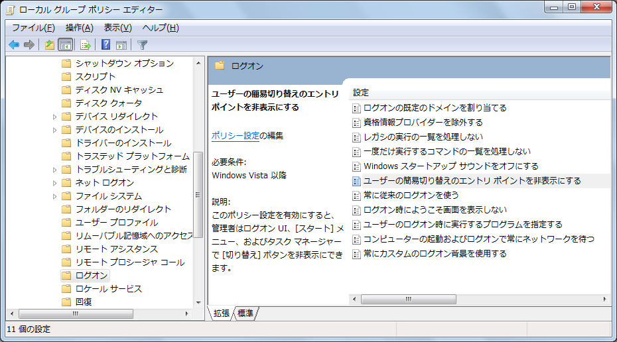The height and width of the screenshot is (342, 617).
Task: Open the 表示(V) menu
Action: (x=117, y=28)
